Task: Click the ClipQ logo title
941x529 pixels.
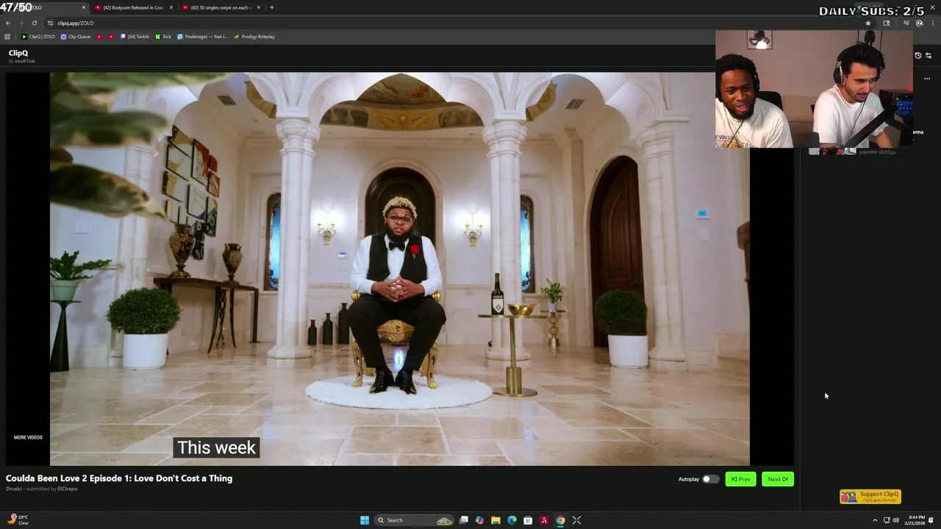Action: point(18,53)
